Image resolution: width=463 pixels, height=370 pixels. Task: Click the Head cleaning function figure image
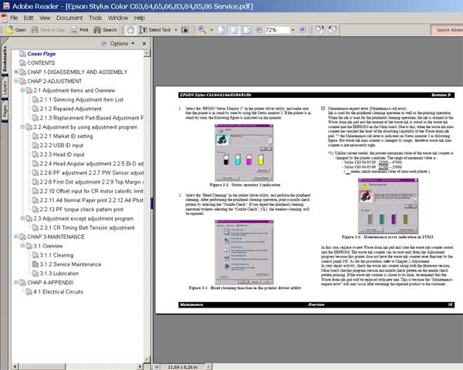pyautogui.click(x=244, y=252)
